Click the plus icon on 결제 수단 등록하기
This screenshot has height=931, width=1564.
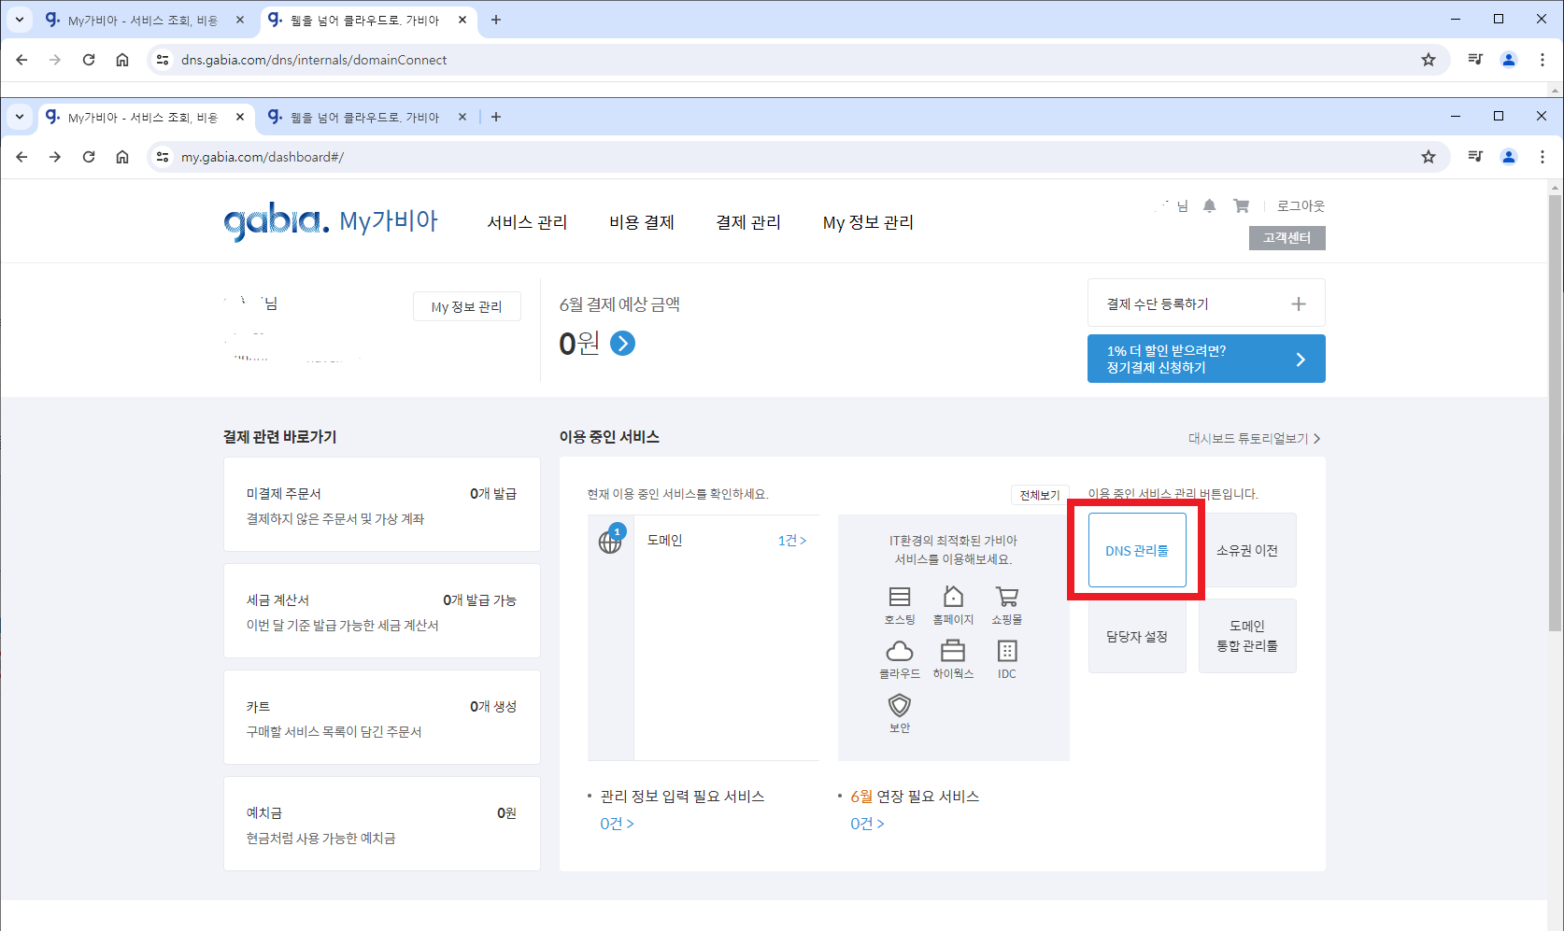pyautogui.click(x=1299, y=303)
